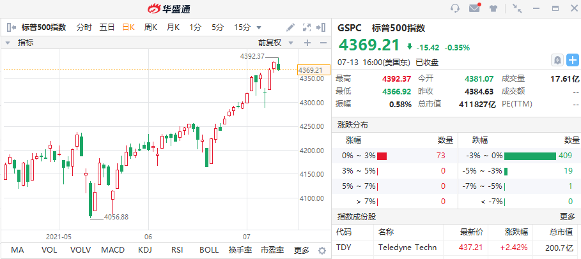Image resolution: width=581 pixels, height=259 pixels.
Task: Expand chart to fullscreen icon
Action: (x=306, y=27)
